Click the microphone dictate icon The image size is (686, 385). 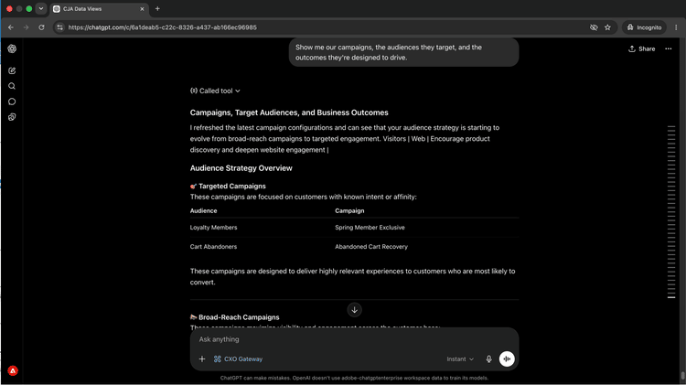coord(489,358)
